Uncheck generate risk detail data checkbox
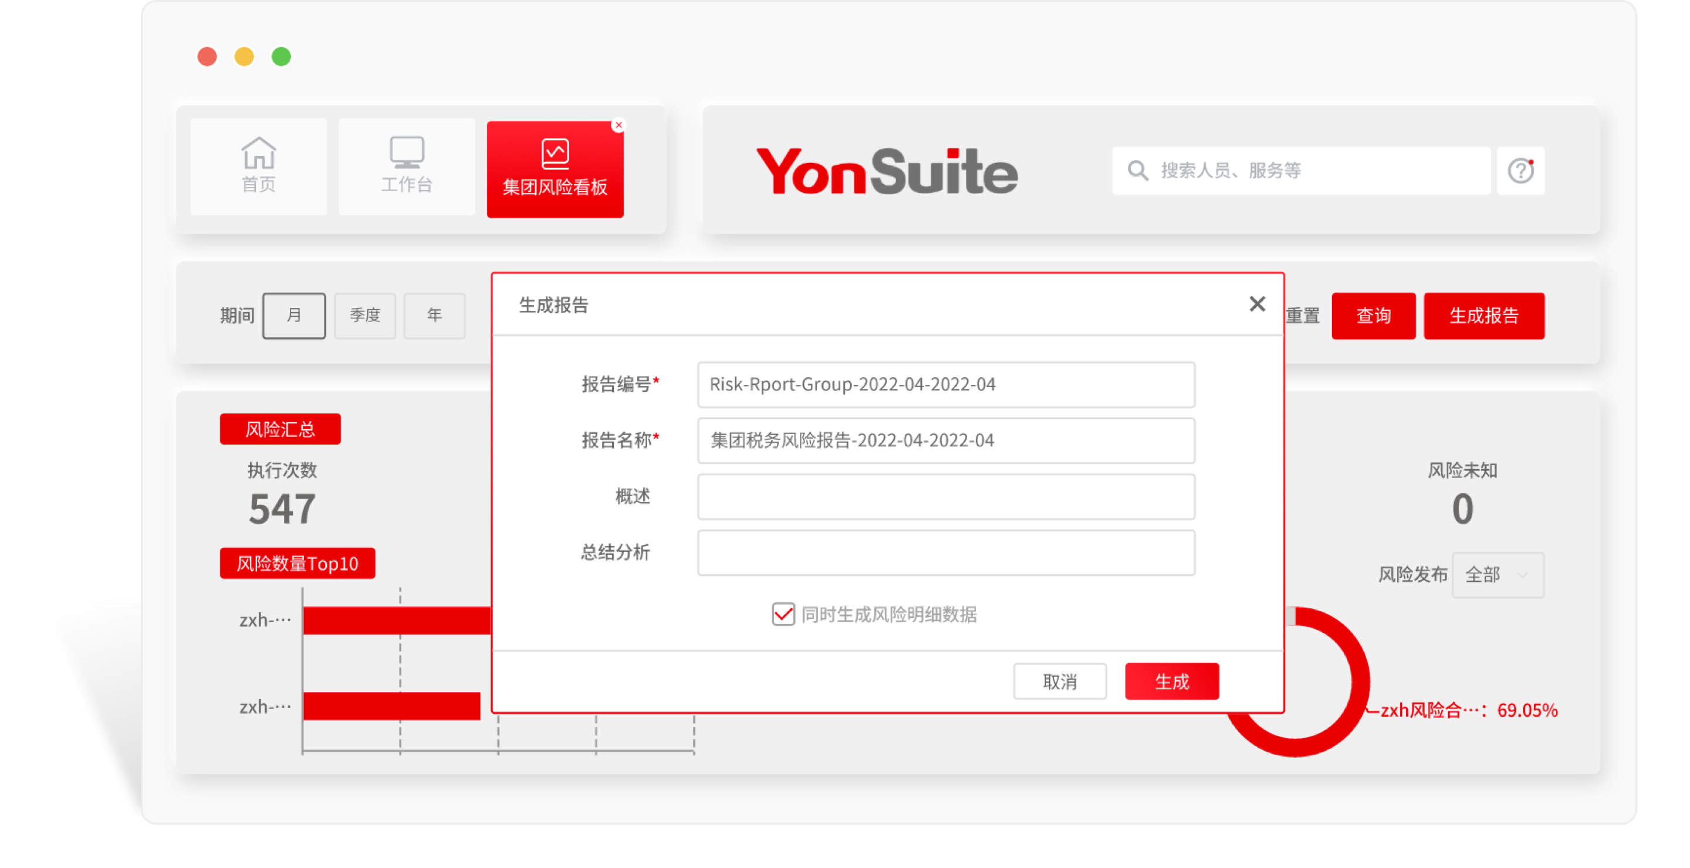This screenshot has width=1690, height=868. coord(783,614)
